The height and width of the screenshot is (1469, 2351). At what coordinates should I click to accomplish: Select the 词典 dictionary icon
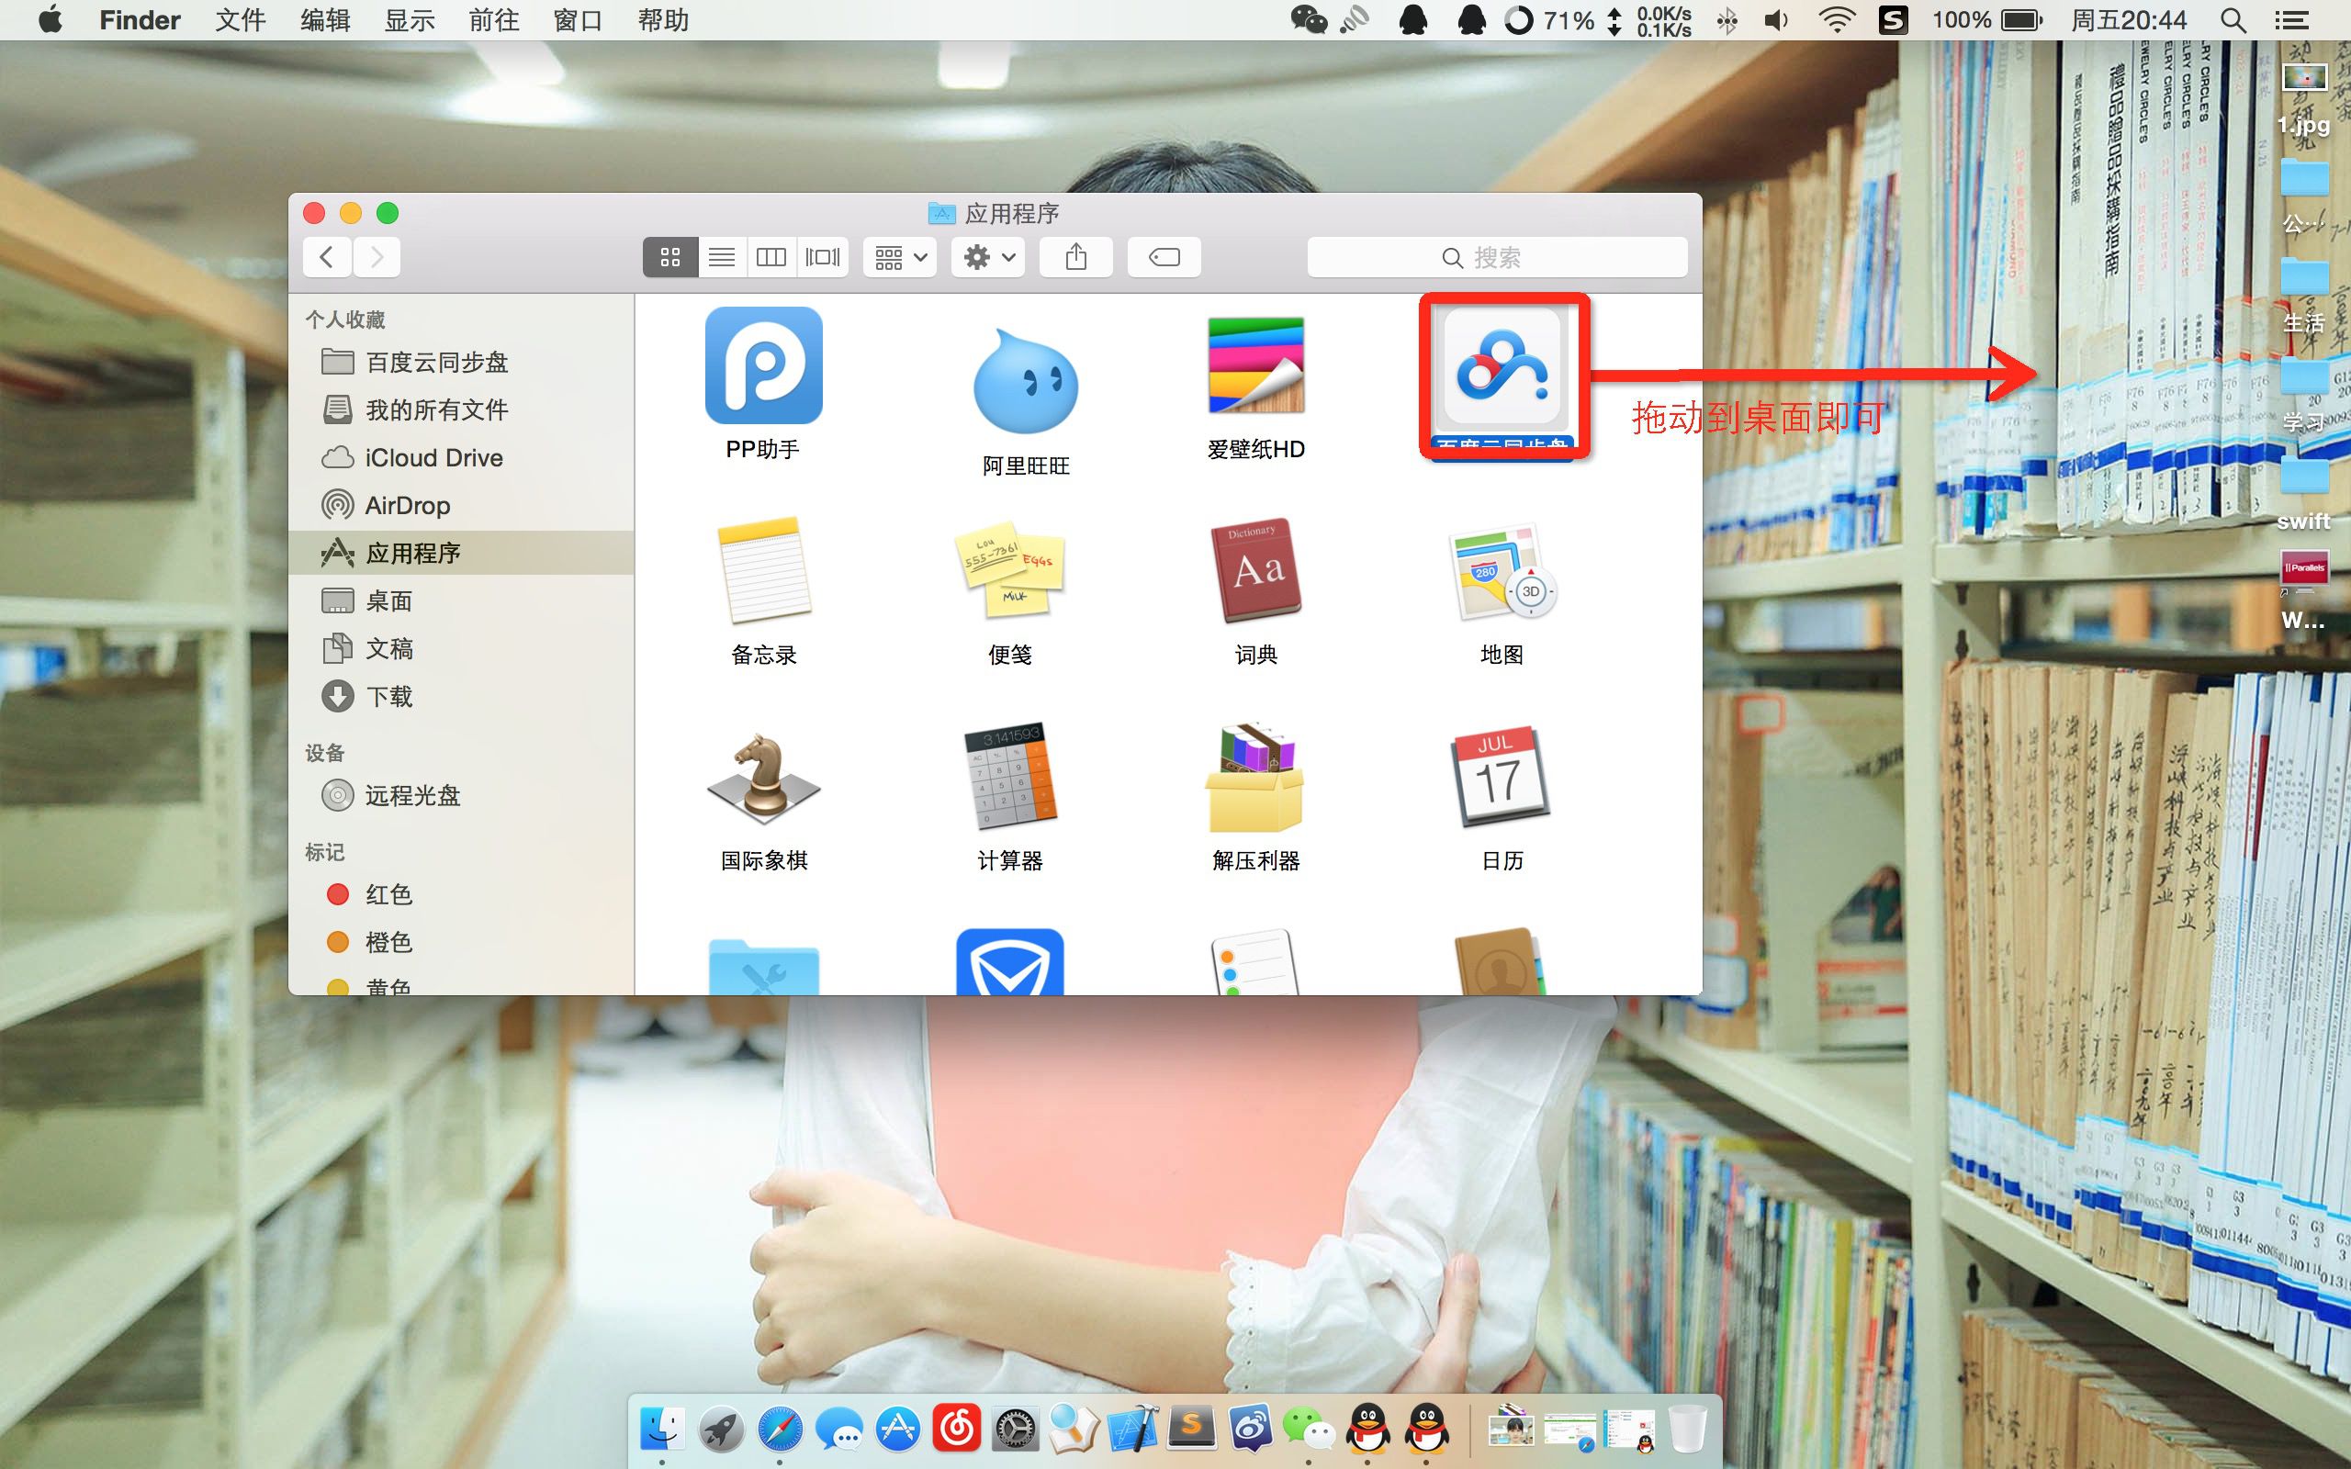[x=1255, y=572]
